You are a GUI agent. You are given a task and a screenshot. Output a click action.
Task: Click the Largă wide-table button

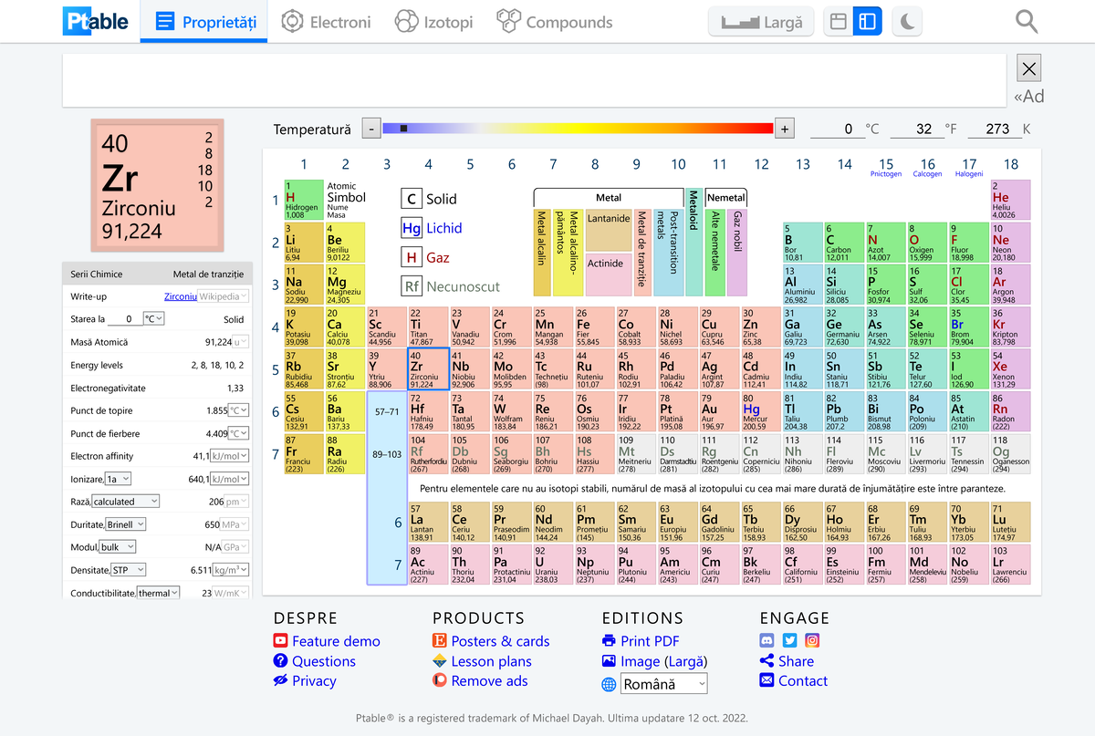[761, 21]
